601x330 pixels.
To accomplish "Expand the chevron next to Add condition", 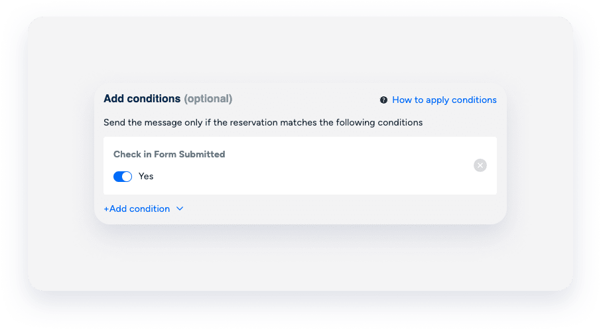I will (x=180, y=208).
